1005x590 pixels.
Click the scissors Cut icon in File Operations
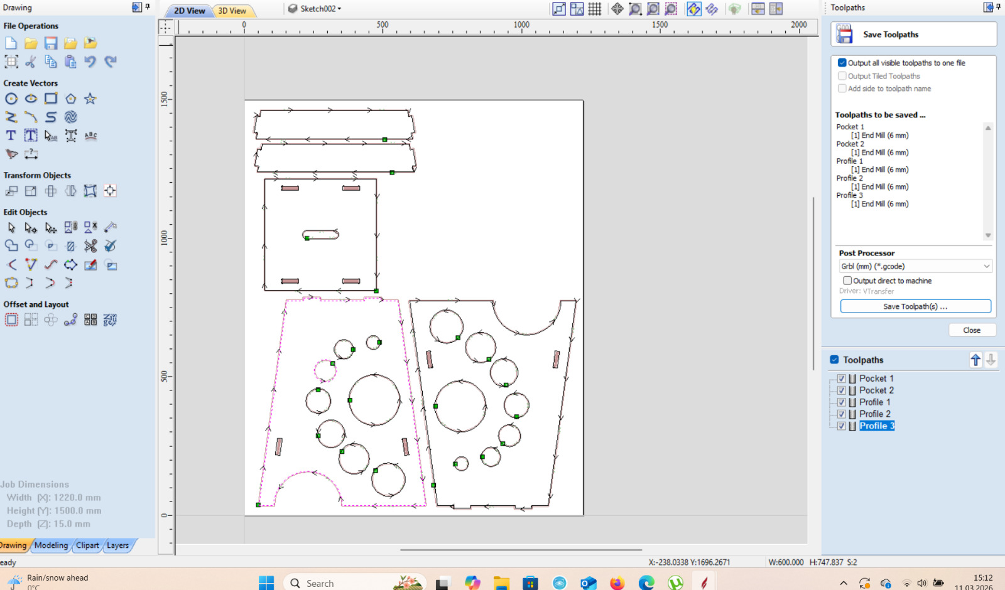[31, 62]
